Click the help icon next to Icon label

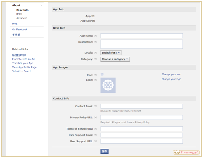[x=95, y=75]
